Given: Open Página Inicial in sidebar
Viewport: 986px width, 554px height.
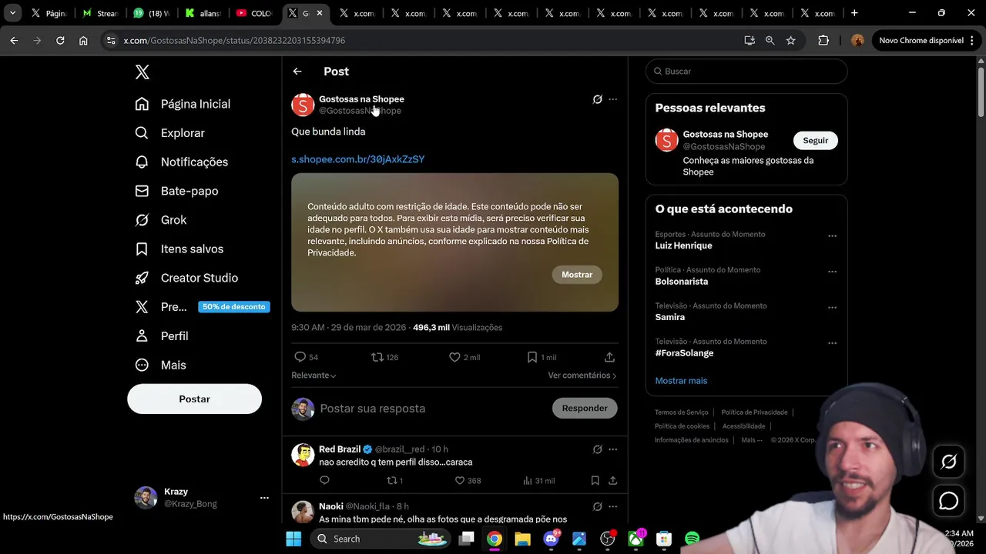Looking at the screenshot, I should 183,104.
